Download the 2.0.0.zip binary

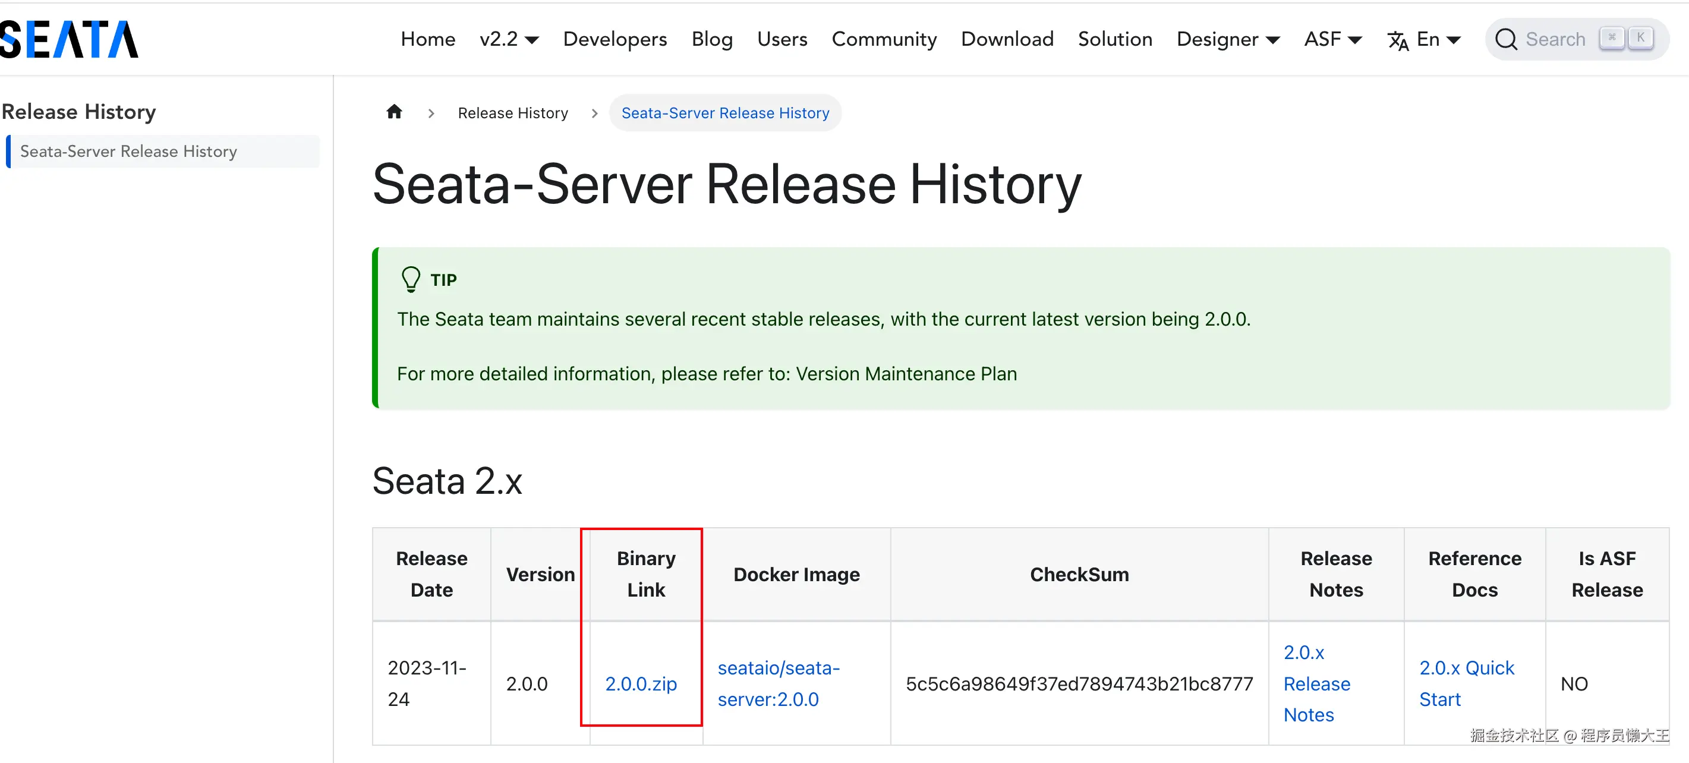coord(641,684)
